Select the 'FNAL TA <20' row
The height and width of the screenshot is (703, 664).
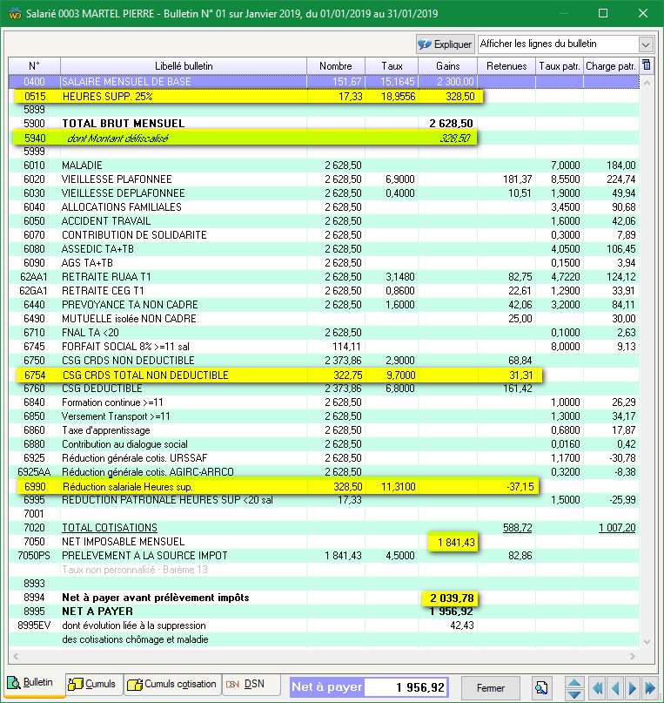coord(324,333)
